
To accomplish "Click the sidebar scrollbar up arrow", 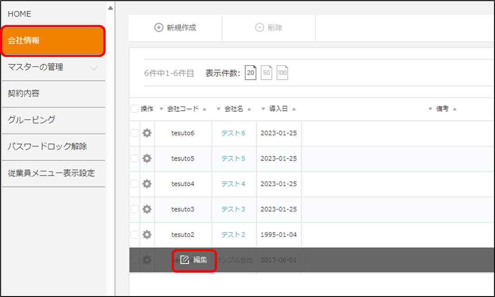I will 111,8.
